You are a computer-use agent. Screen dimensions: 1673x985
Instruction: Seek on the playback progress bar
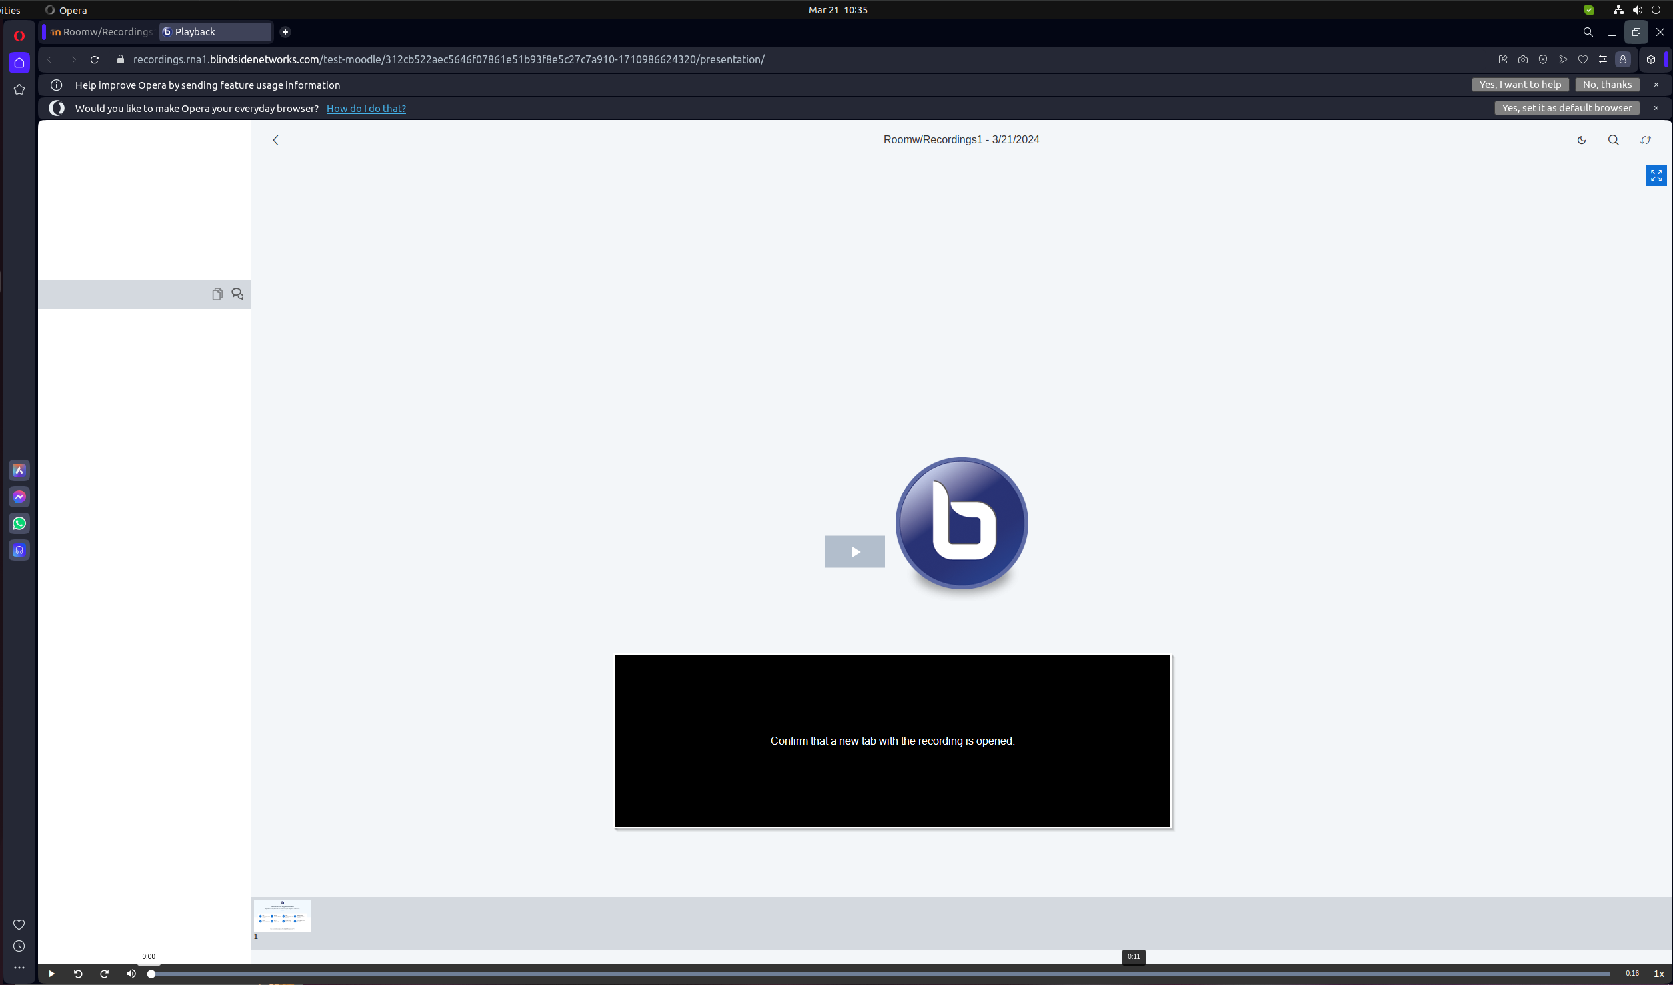880,974
